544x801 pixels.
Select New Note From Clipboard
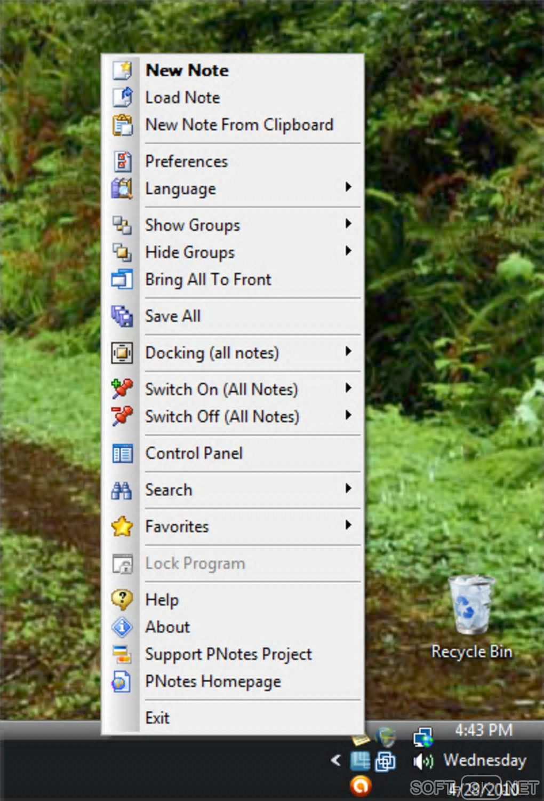pyautogui.click(x=233, y=125)
